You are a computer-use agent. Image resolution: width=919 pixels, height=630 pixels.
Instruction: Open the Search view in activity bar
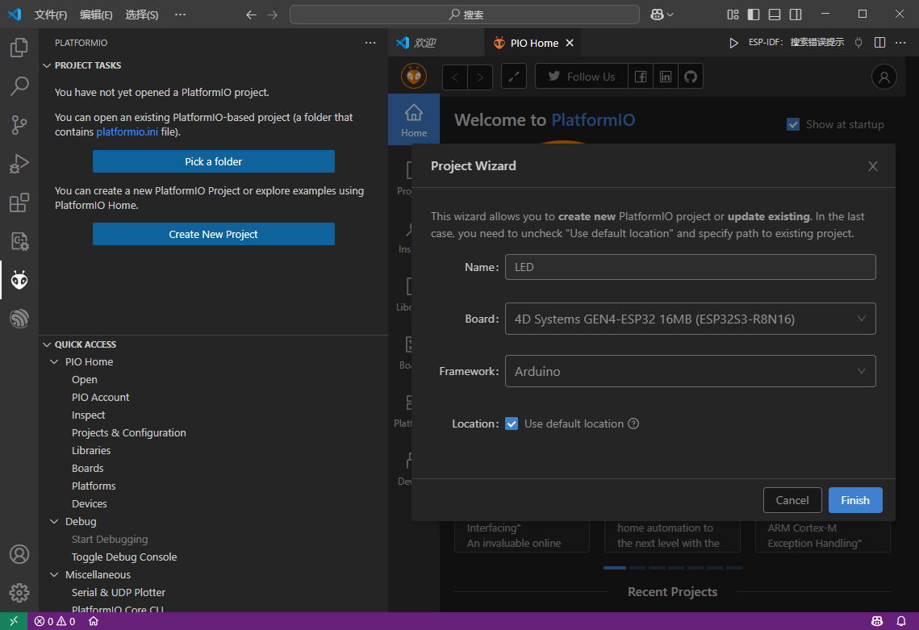click(19, 86)
